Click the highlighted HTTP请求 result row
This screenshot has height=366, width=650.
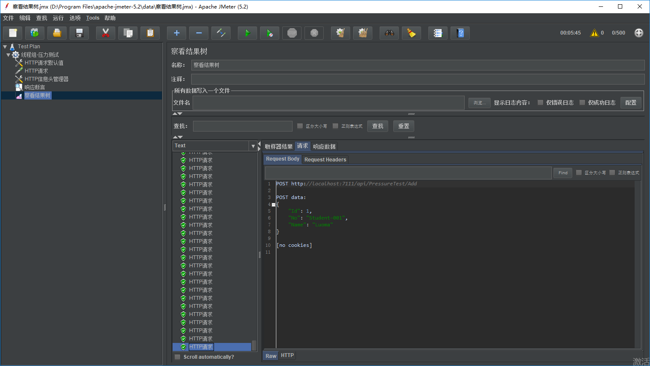coord(212,347)
